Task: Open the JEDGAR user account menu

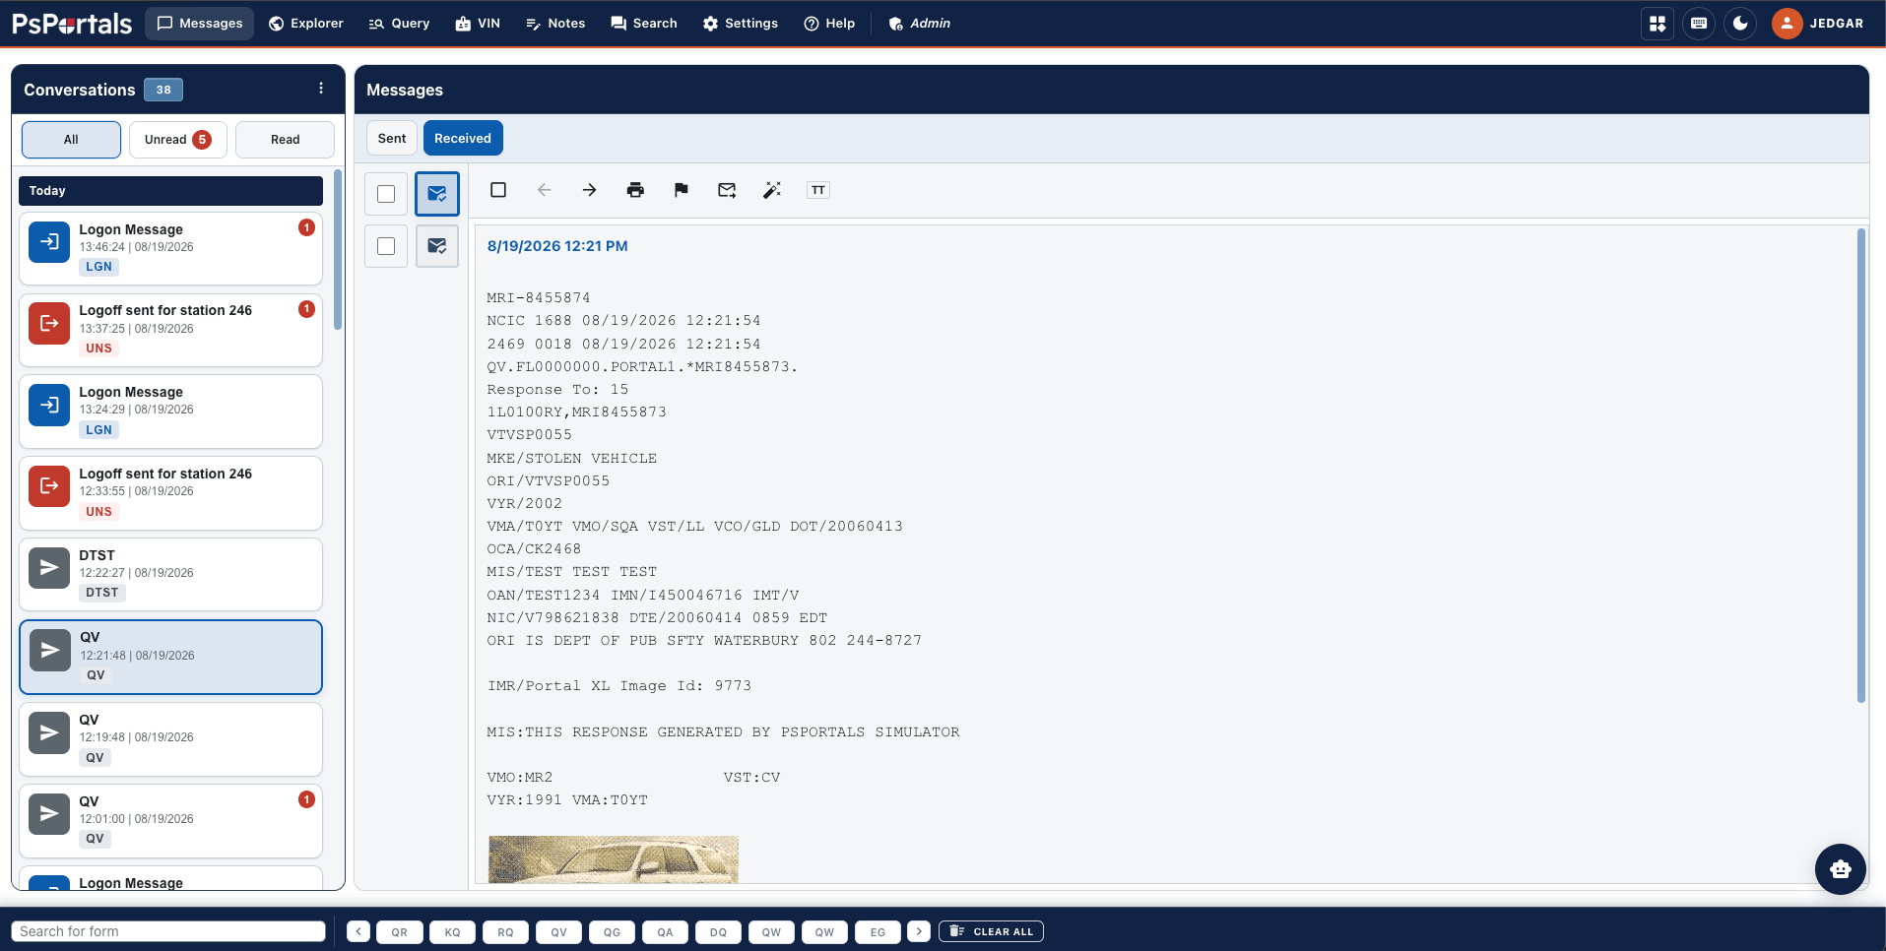Action: coord(1818,23)
